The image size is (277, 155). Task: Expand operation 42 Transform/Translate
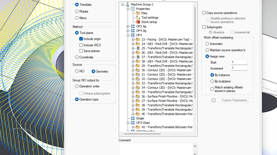click(x=133, y=127)
